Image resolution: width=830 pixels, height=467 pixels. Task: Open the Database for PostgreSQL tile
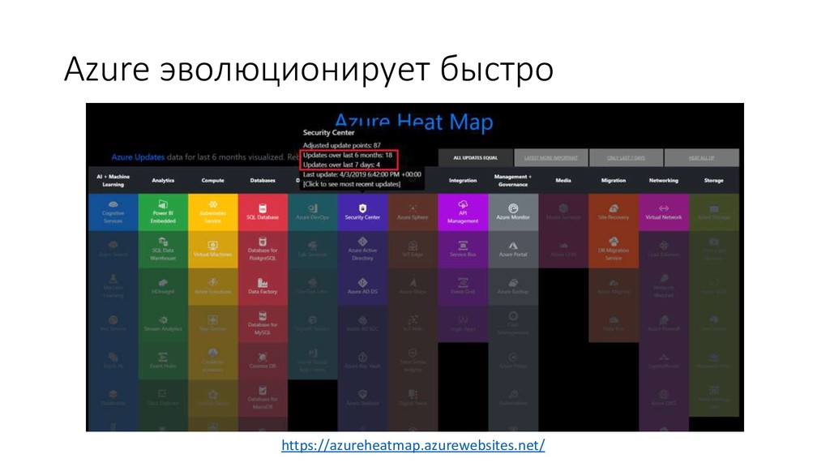[x=263, y=250]
